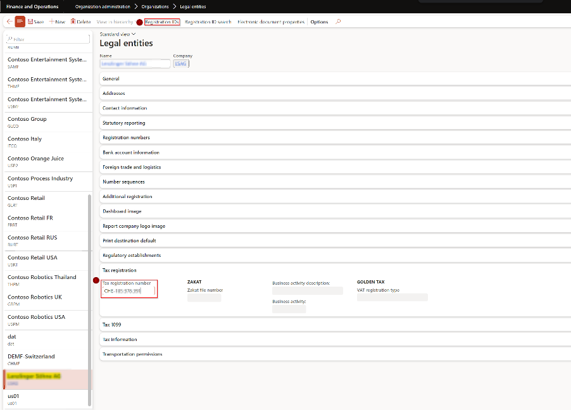Select Contoso Robotics UK entity
Screen dimensions: 571x410
pyautogui.click(x=46, y=301)
